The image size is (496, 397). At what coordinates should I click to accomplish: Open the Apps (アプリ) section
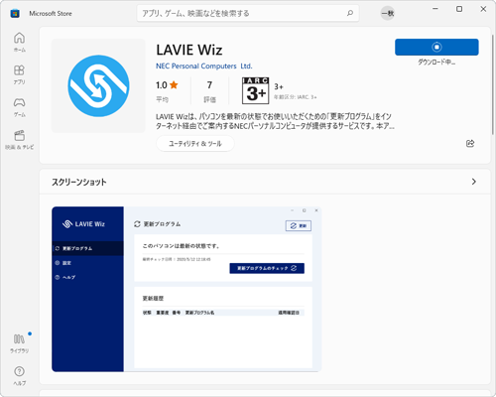(19, 74)
